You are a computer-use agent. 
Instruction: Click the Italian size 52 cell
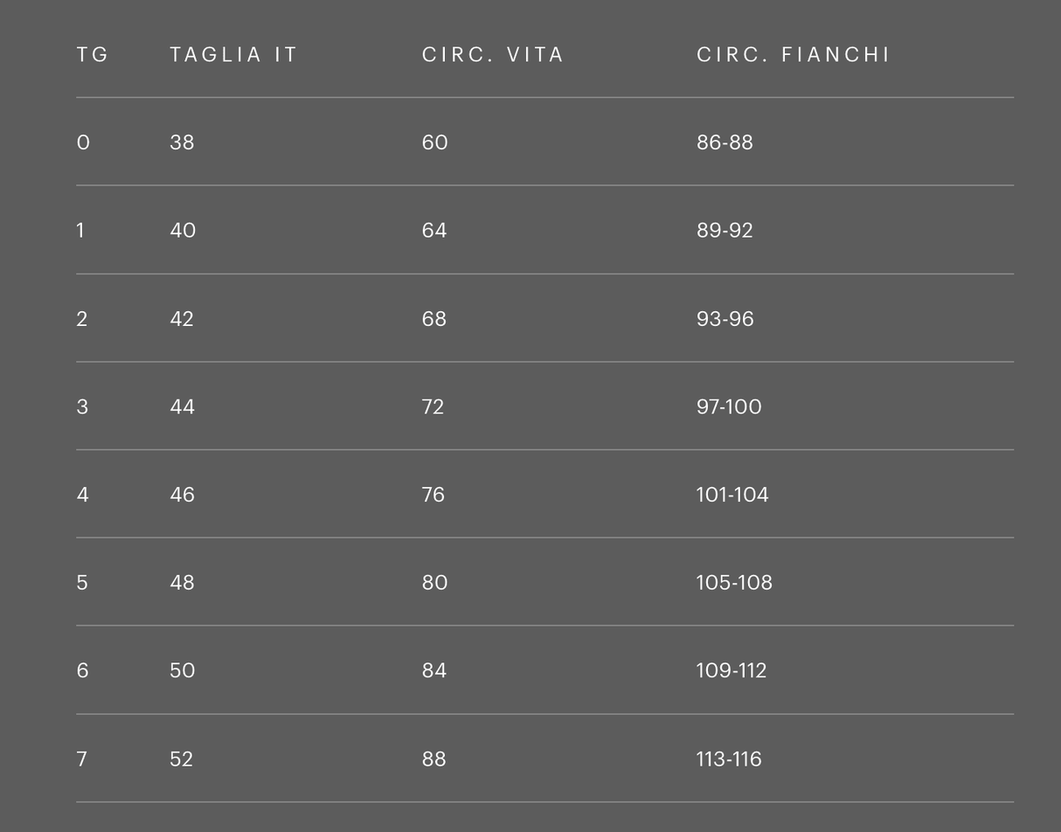[181, 759]
